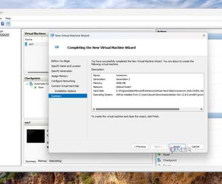Image resolution: width=222 pixels, height=184 pixels.
Task: Click Reset in the Actions pane
Action: [x=166, y=155]
